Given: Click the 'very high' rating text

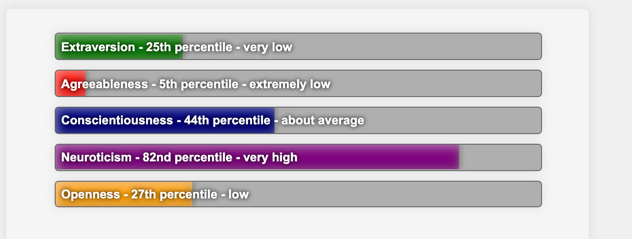Looking at the screenshot, I should pyautogui.click(x=270, y=157).
